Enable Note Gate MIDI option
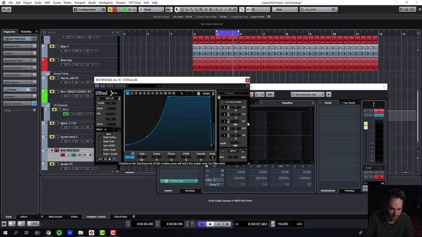422x237 pixels. click(x=100, y=141)
